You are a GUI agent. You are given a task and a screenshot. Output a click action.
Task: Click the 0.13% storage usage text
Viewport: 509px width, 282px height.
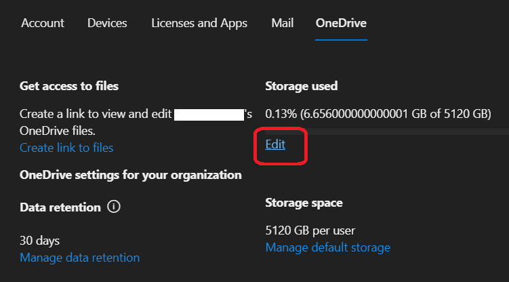click(x=378, y=113)
